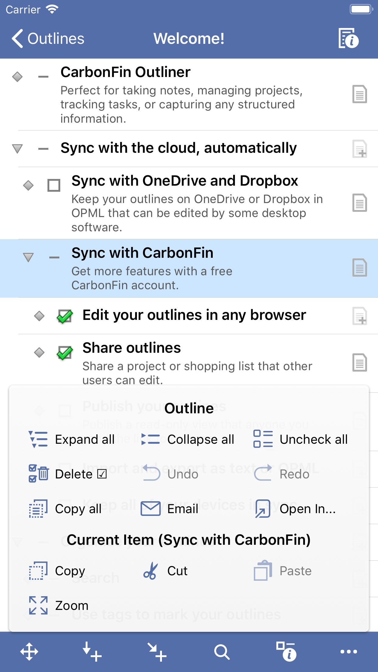This screenshot has width=378, height=672.
Task: Open item info icon in bottom toolbar
Action: pyautogui.click(x=286, y=652)
